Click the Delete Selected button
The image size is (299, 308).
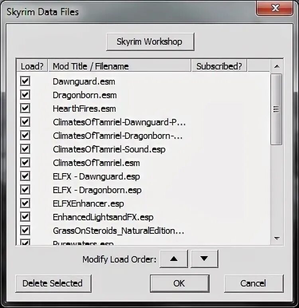pos(53,283)
